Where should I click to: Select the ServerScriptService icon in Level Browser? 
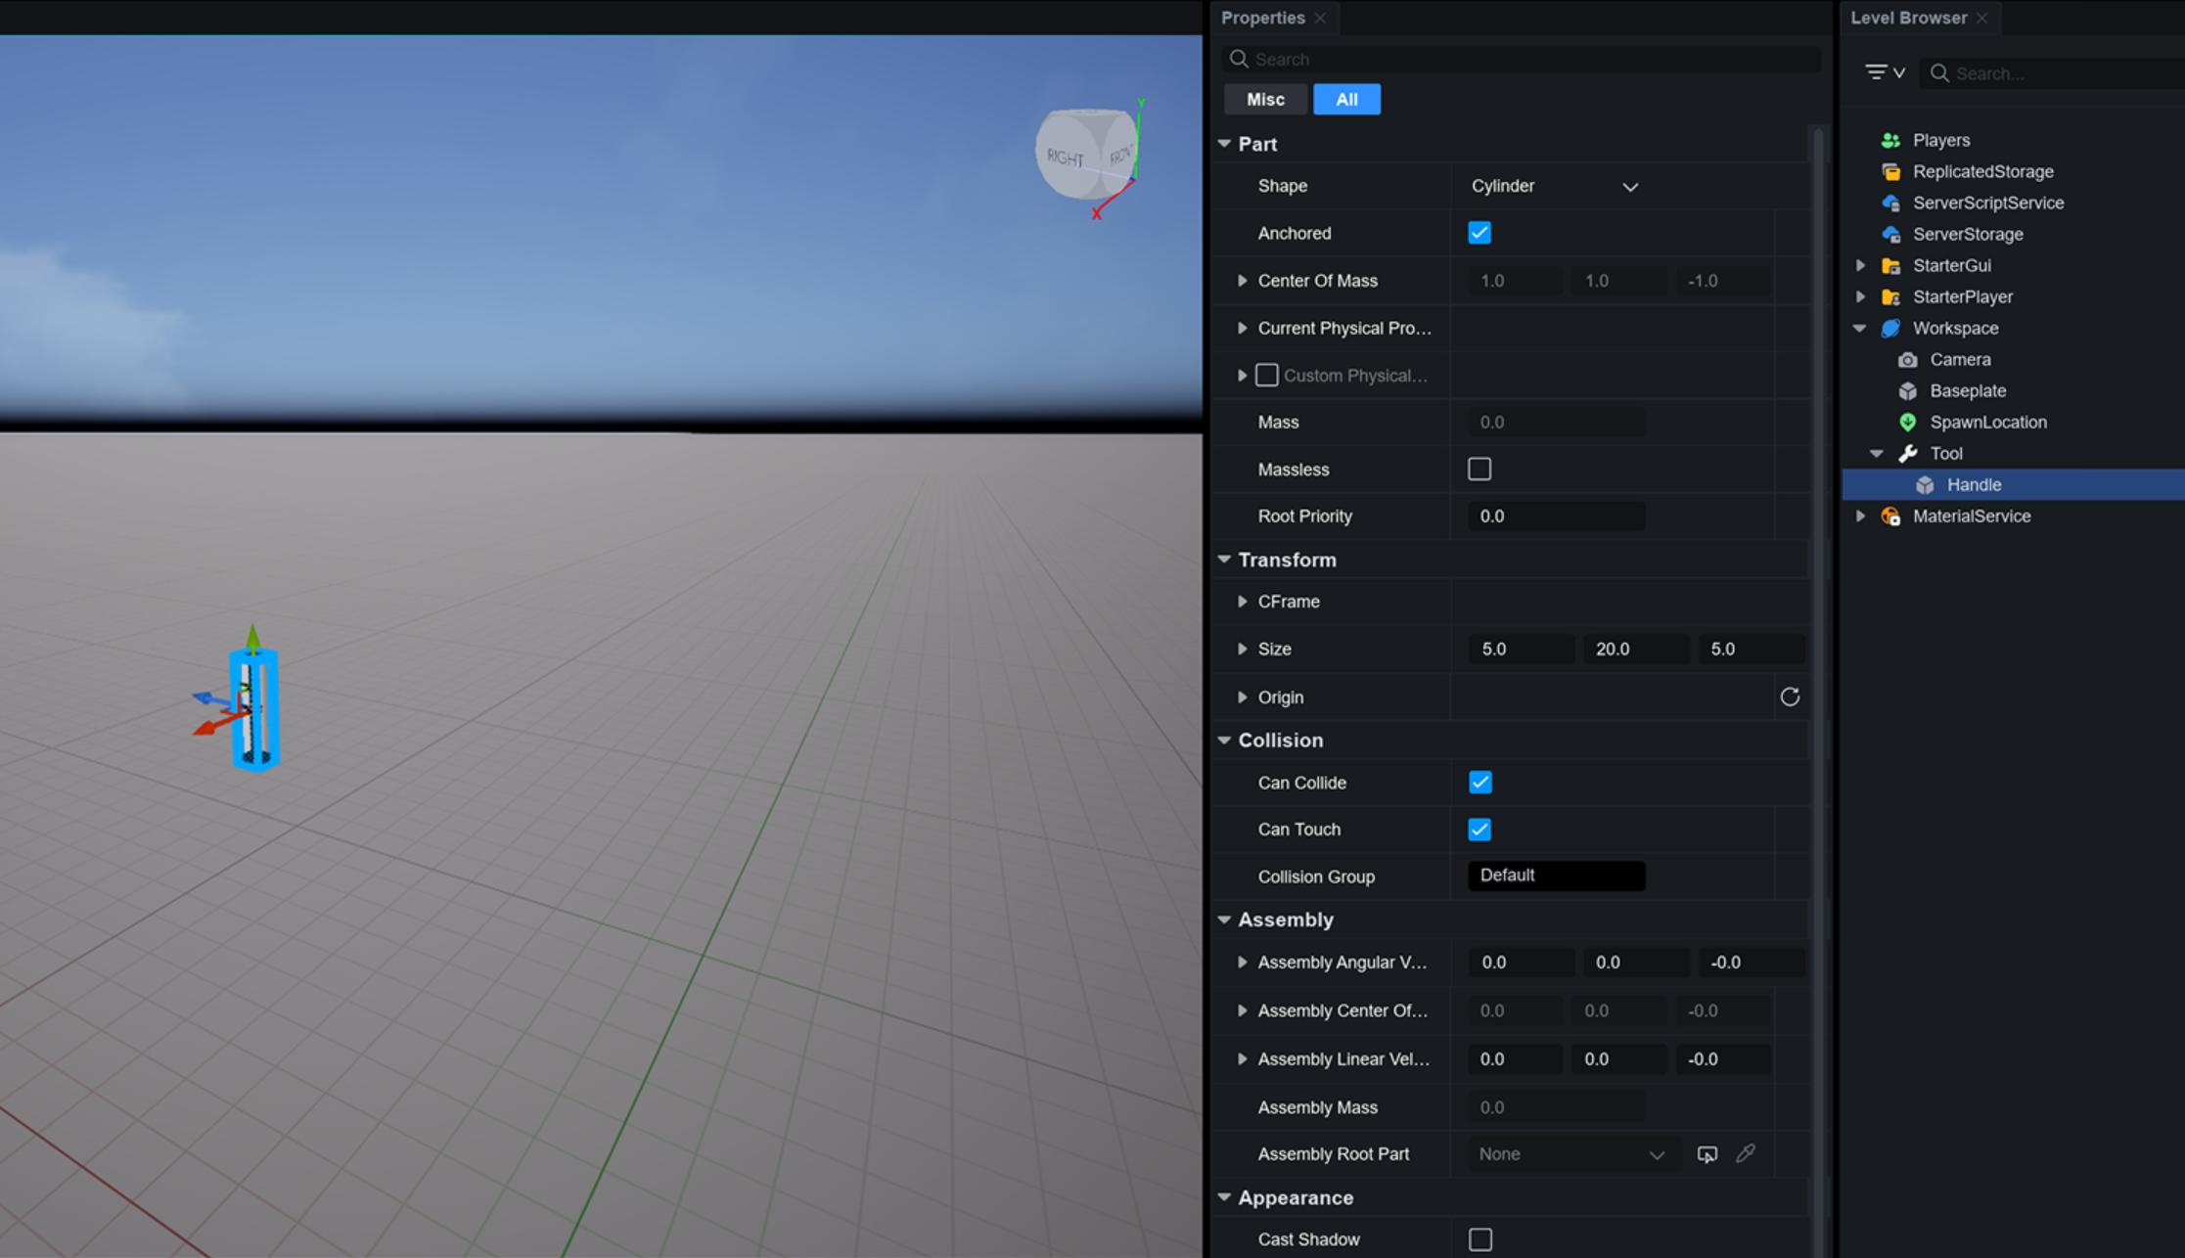[x=1890, y=202]
